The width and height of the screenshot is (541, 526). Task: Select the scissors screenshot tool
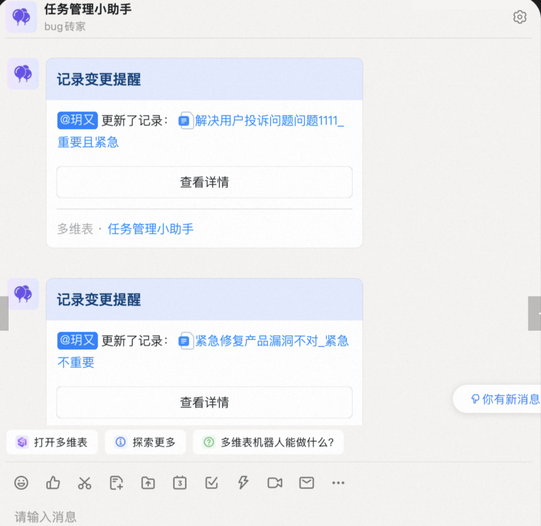tap(84, 483)
